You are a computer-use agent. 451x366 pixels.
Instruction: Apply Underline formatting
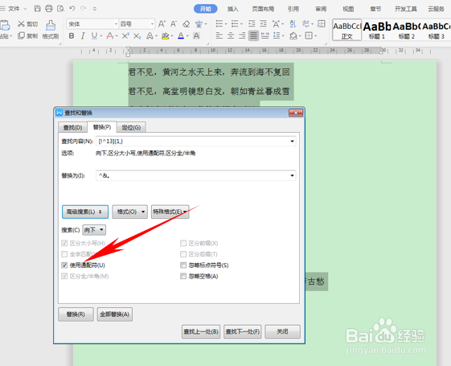pos(94,36)
